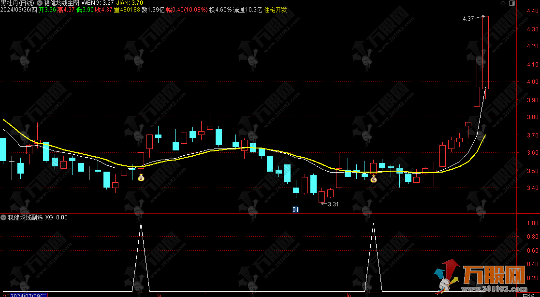Click the 黑牡丹(日线) stock title
Viewport: 540px width, 297px height.
pos(17,3)
